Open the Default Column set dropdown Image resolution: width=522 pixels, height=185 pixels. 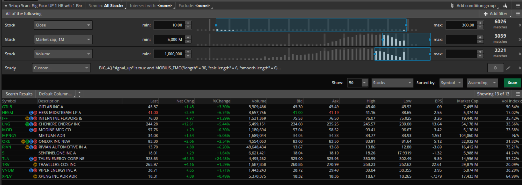tap(57, 94)
